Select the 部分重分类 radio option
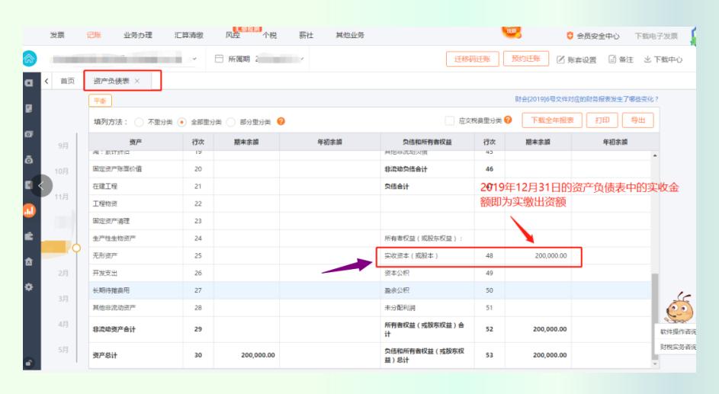The height and width of the screenshot is (394, 719). (231, 122)
